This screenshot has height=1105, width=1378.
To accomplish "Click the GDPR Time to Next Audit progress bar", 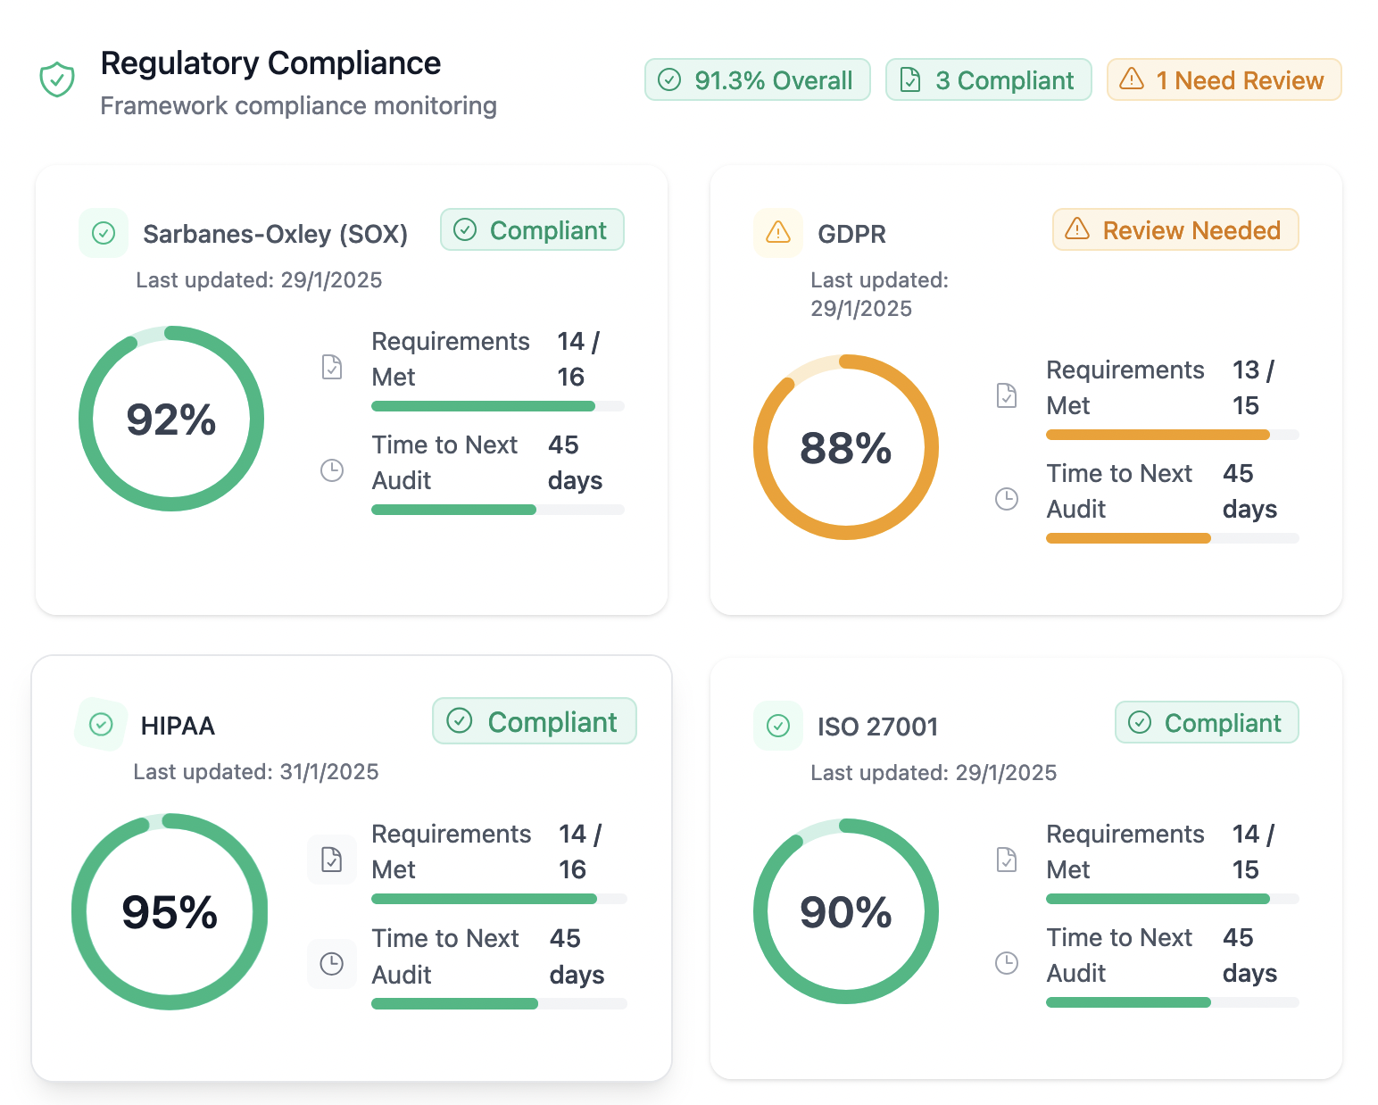I will (1173, 538).
